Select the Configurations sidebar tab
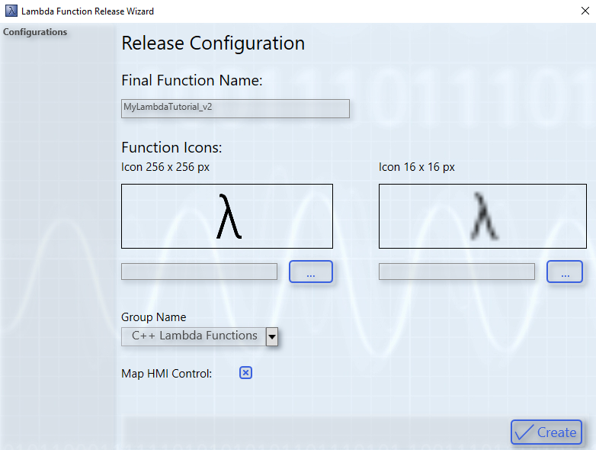Image resolution: width=596 pixels, height=450 pixels. click(35, 32)
